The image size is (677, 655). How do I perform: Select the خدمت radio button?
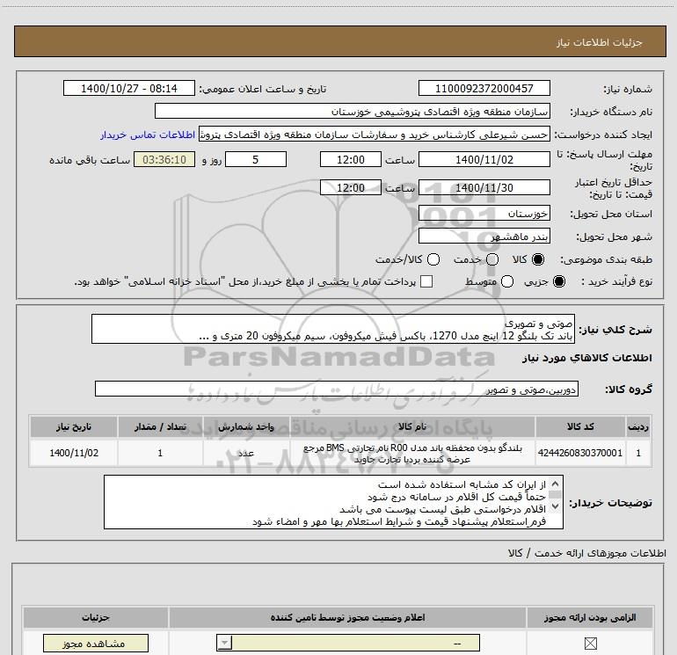492,259
